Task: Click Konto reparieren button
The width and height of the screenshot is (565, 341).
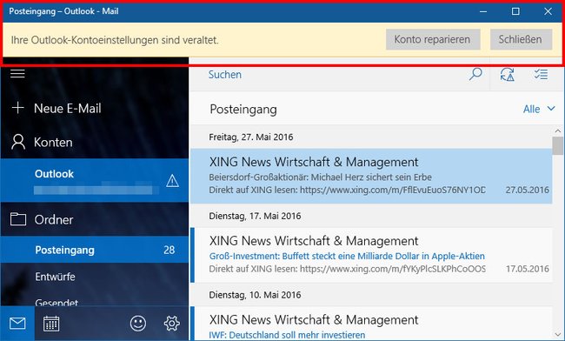Action: pos(433,39)
